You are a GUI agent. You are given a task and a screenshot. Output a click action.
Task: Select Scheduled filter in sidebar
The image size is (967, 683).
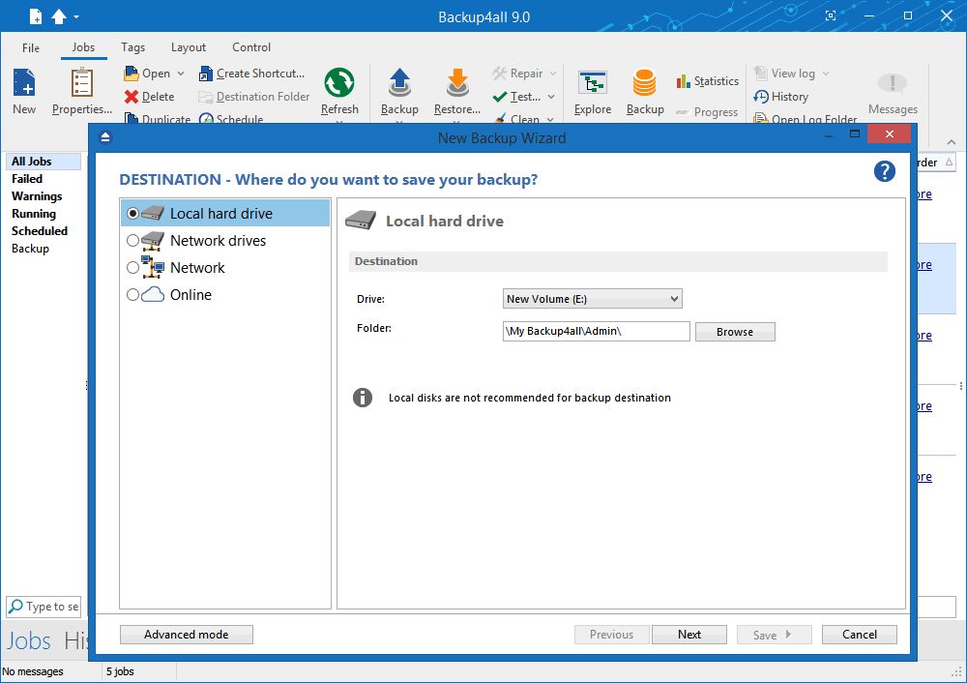click(40, 231)
